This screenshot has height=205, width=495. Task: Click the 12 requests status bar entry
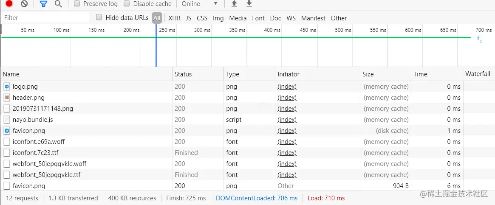(x=22, y=198)
